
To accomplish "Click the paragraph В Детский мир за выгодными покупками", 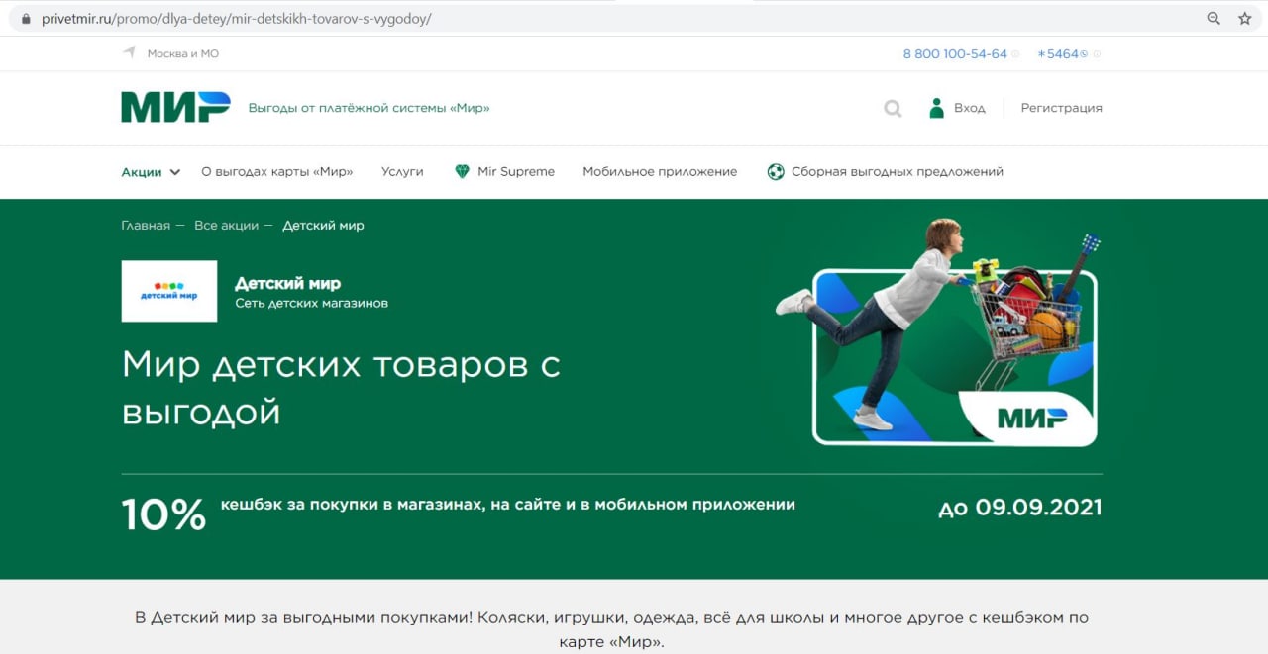I will tap(611, 629).
